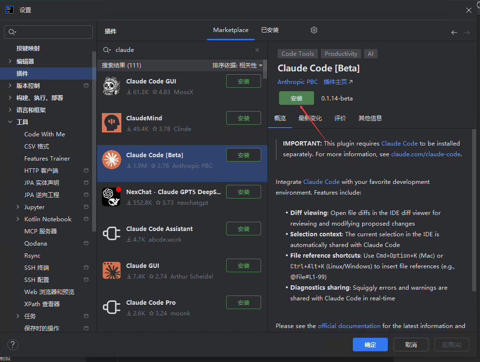Install the Claude Code [Beta] plugin
The image size is (480, 362).
(296, 98)
